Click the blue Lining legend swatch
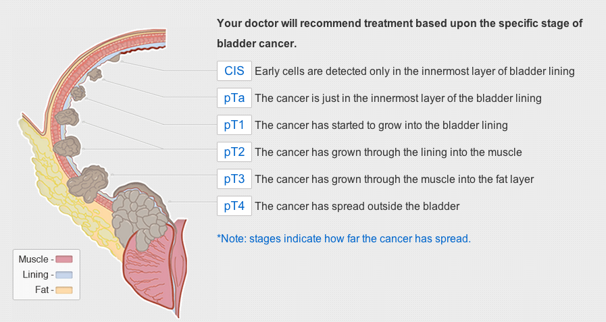The width and height of the screenshot is (606, 322). pos(64,275)
